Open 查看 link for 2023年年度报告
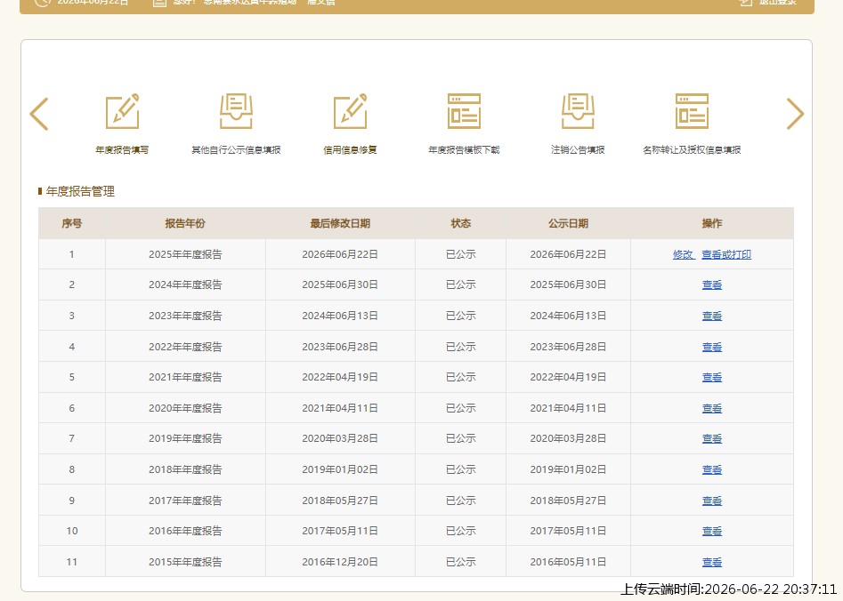 click(x=712, y=316)
